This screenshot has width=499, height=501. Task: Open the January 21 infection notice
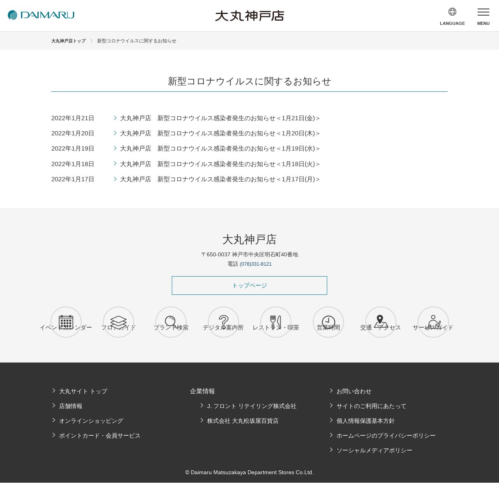coord(220,118)
